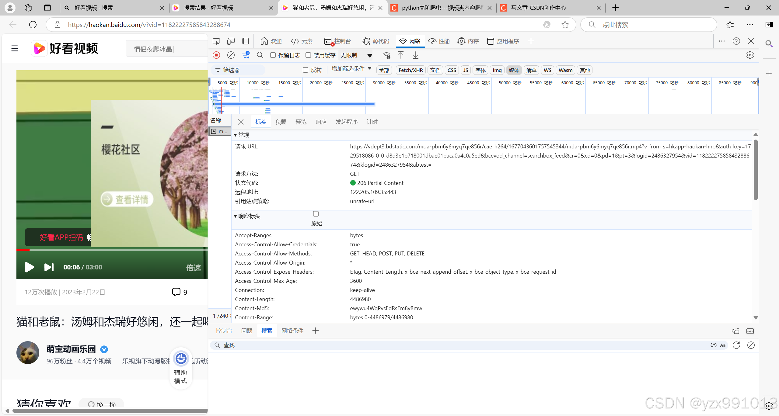Switch to the 源代码 DevTools tab

[376, 41]
